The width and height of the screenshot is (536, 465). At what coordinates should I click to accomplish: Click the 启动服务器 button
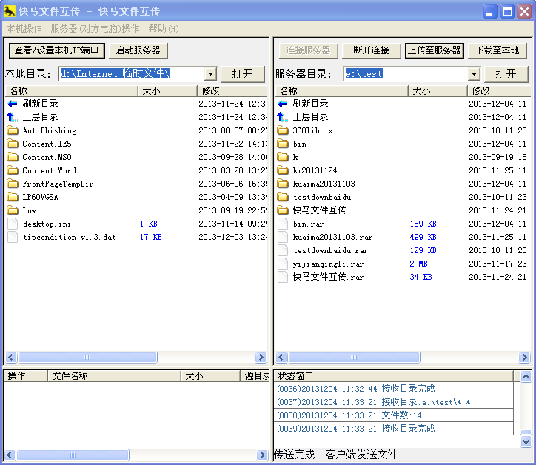click(138, 50)
